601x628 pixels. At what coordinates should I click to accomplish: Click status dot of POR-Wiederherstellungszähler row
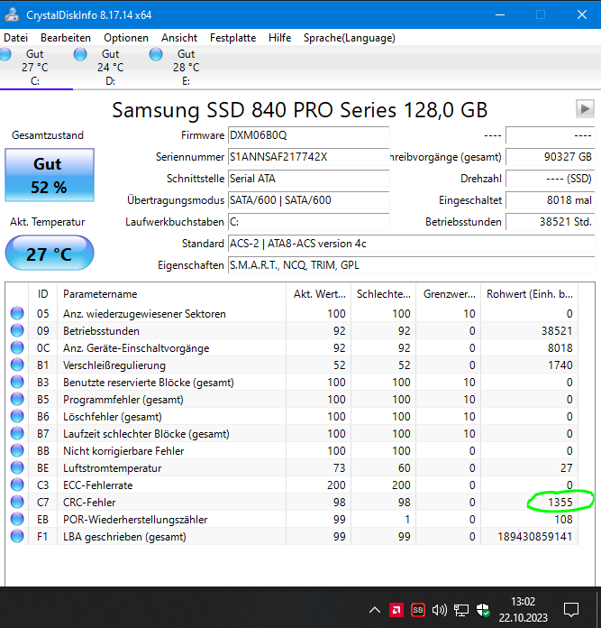pyautogui.click(x=17, y=520)
